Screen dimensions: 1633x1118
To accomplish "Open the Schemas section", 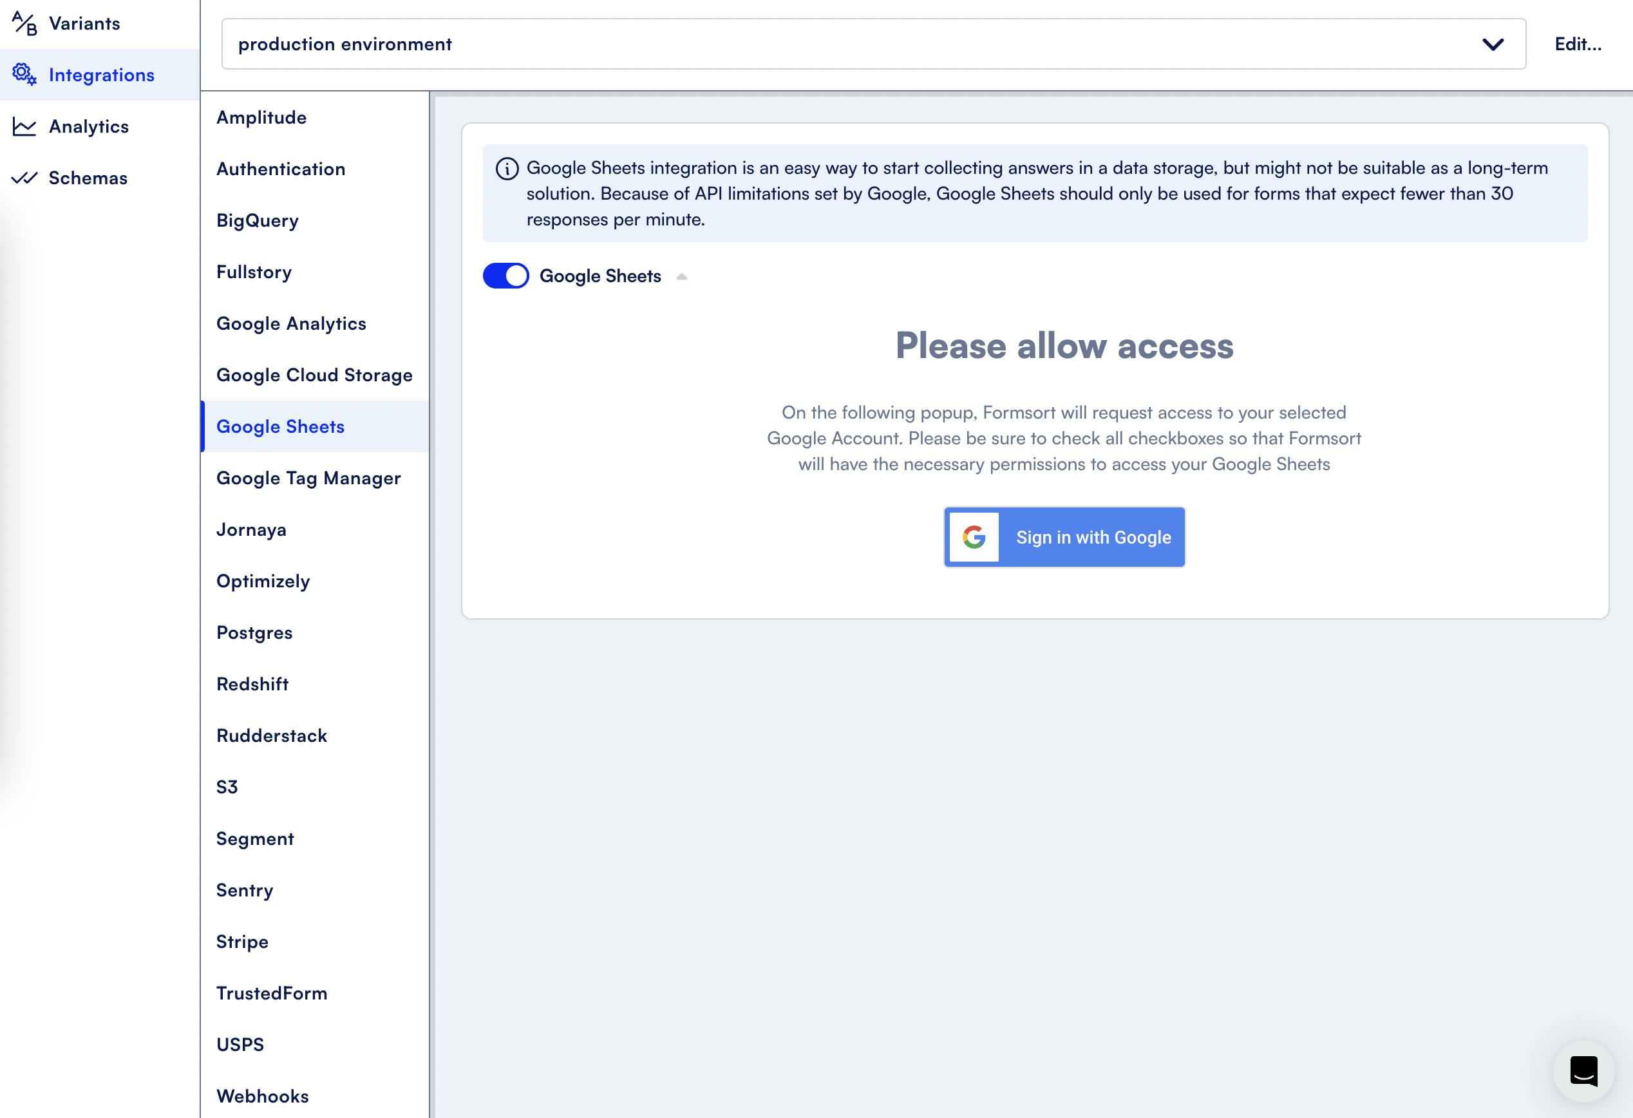I will (100, 178).
